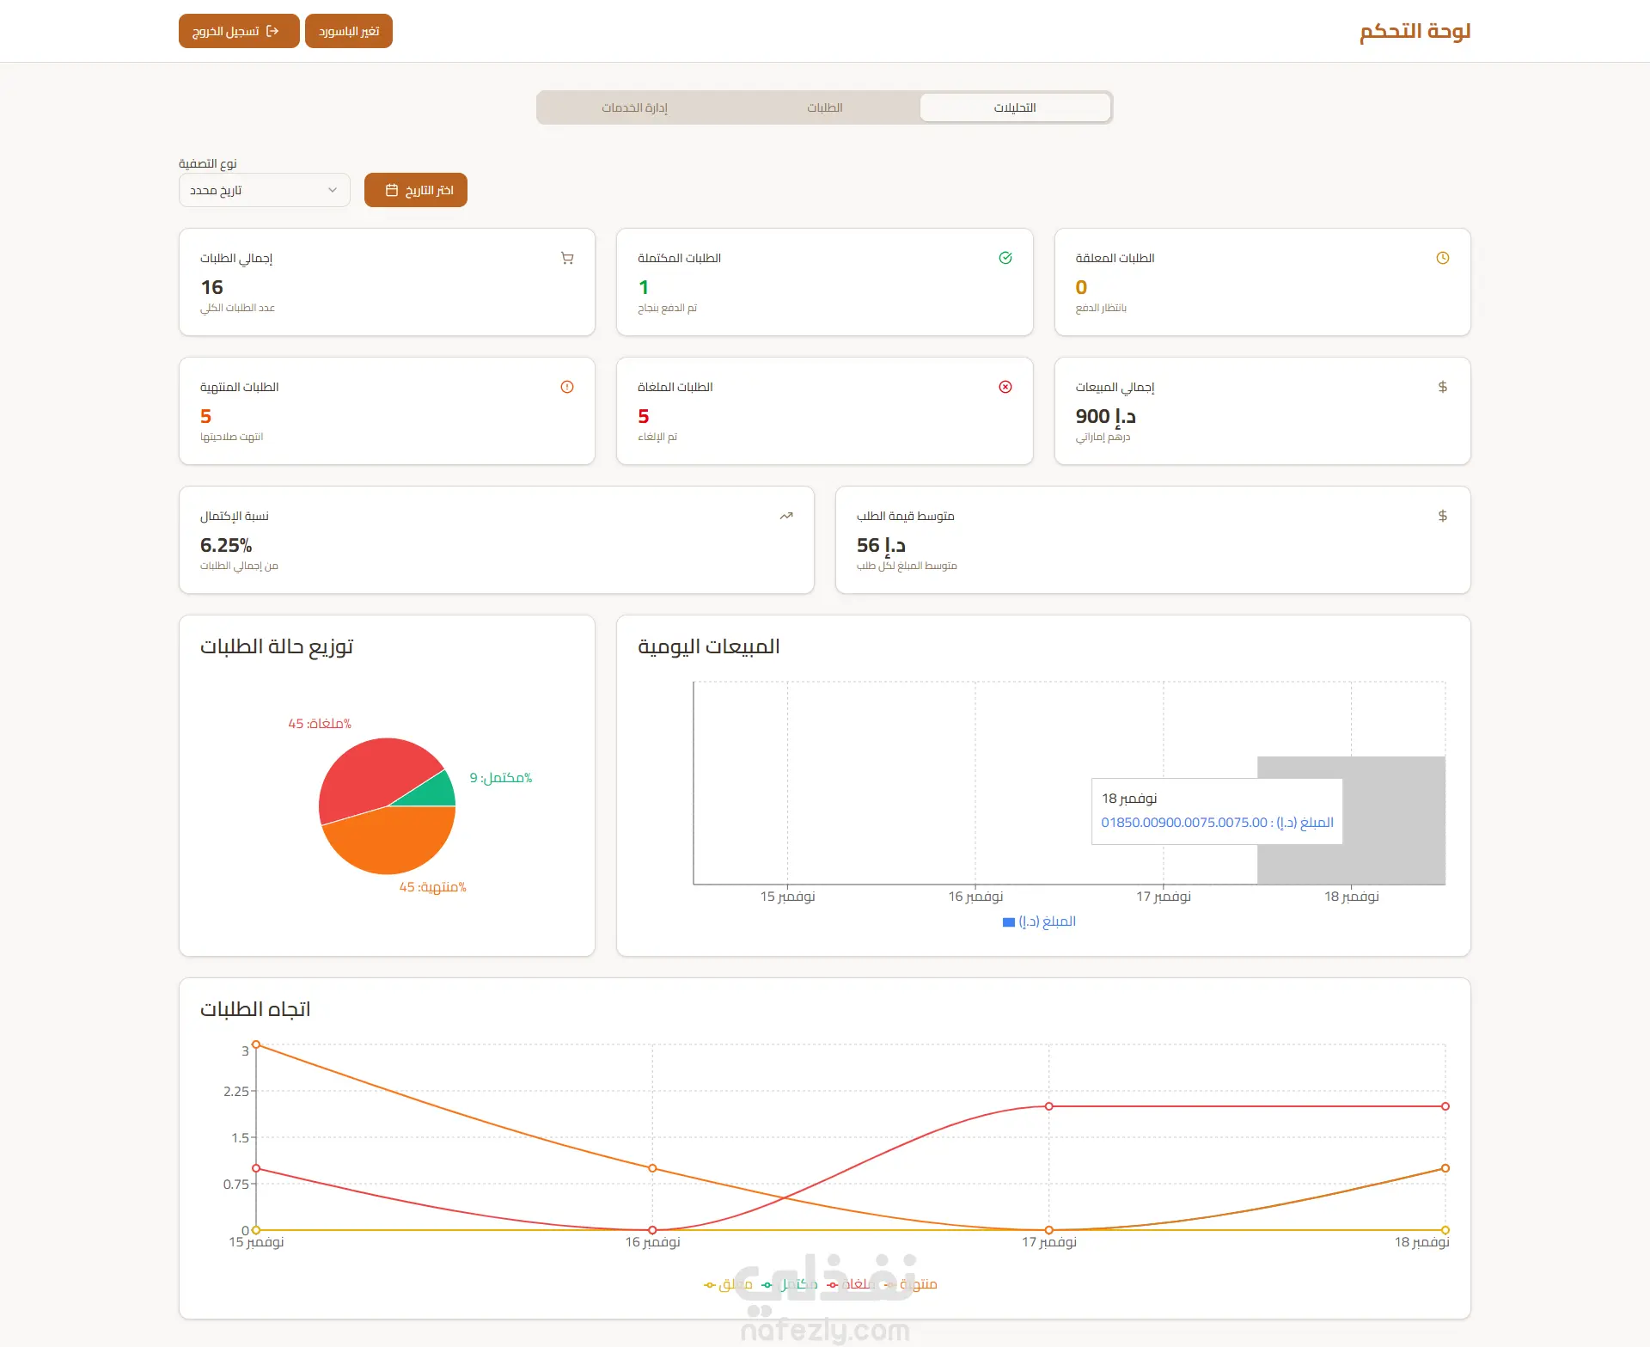Click the chevron arrow of the filter type select

point(333,190)
